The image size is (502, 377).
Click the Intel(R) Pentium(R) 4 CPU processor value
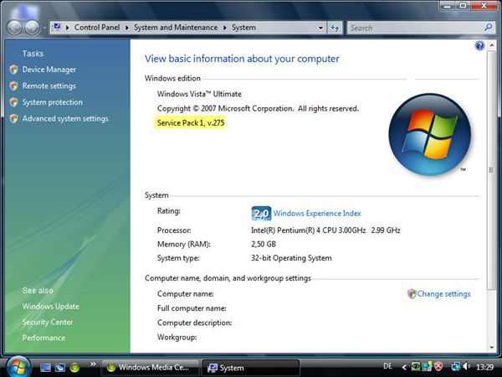(x=325, y=230)
